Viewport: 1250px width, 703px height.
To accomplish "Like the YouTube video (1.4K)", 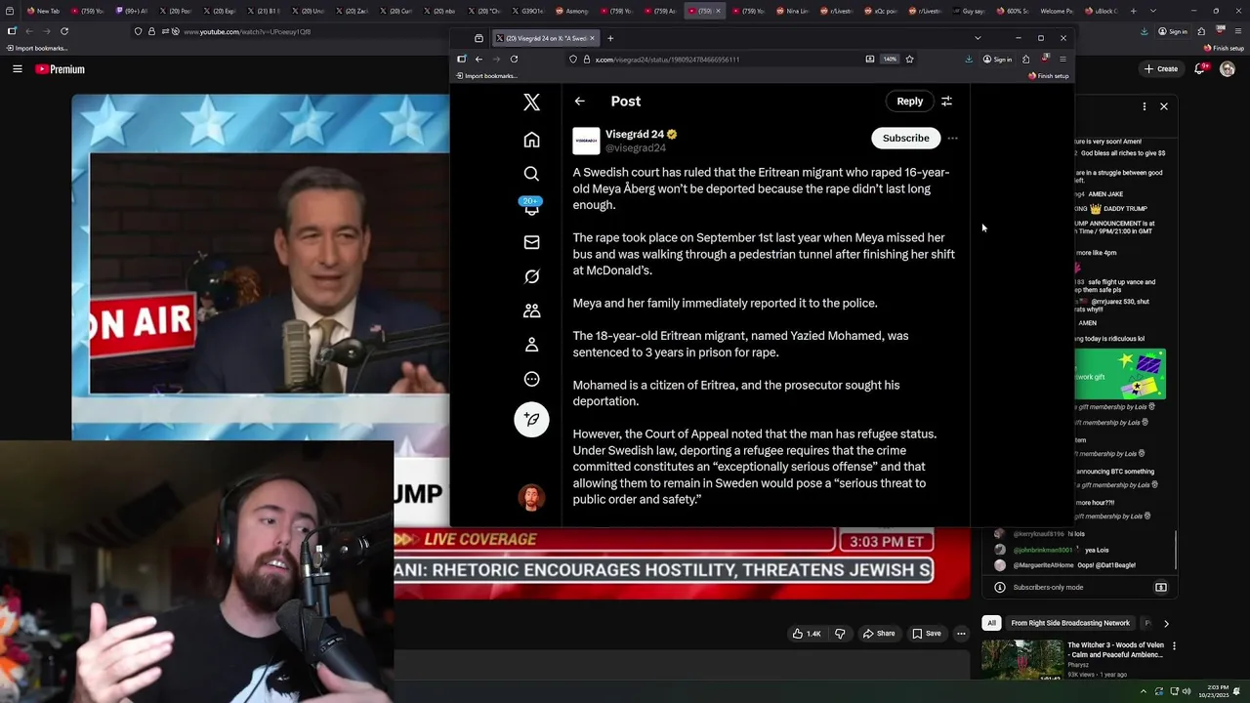I will pyautogui.click(x=807, y=634).
